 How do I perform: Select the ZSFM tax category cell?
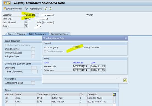[44, 102]
